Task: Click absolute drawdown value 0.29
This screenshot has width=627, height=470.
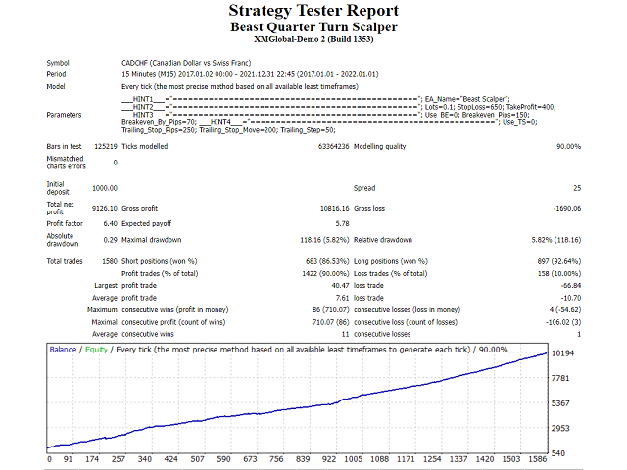Action: (x=111, y=240)
